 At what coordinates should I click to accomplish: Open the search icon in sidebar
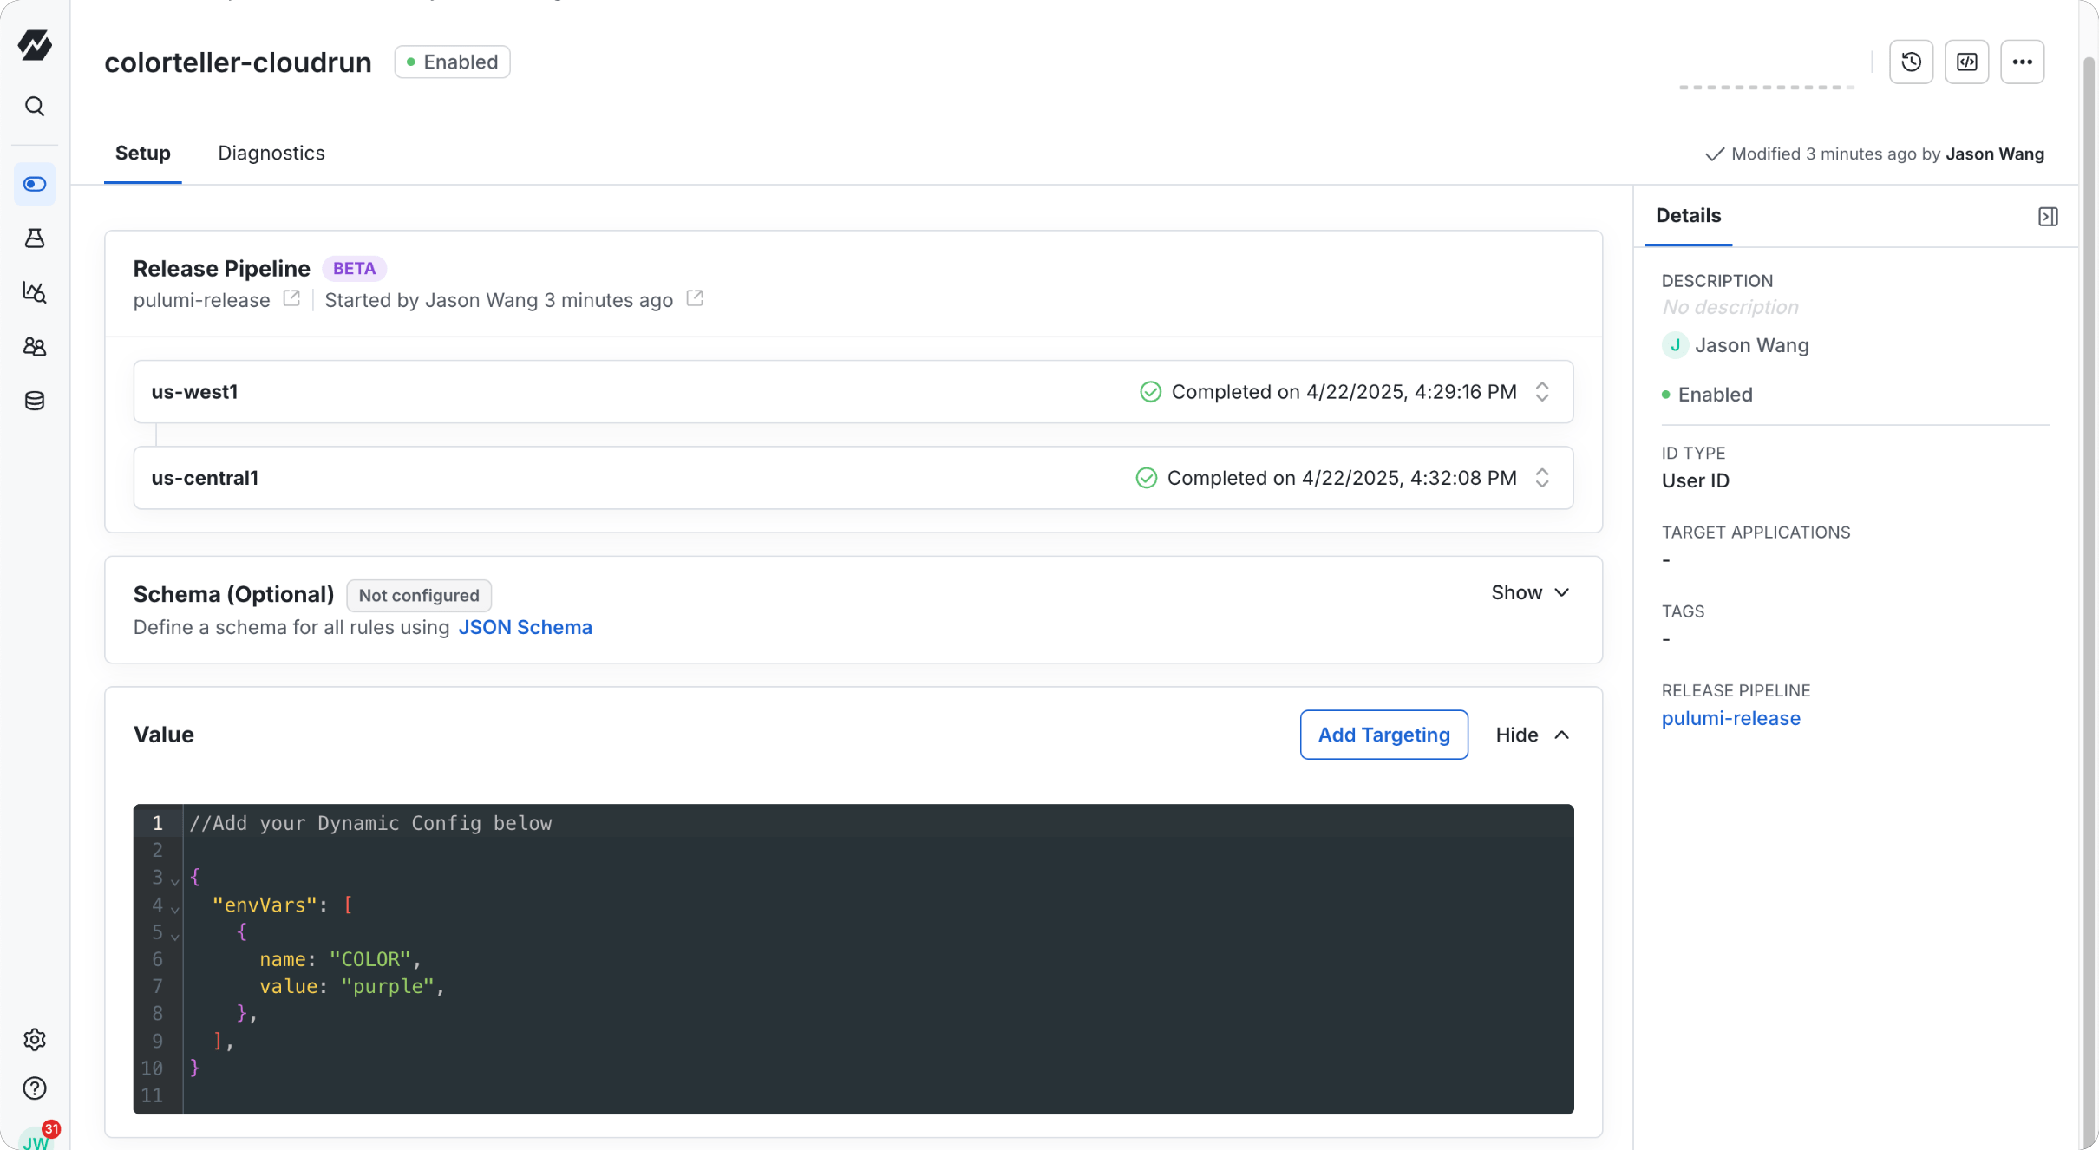pyautogui.click(x=35, y=106)
